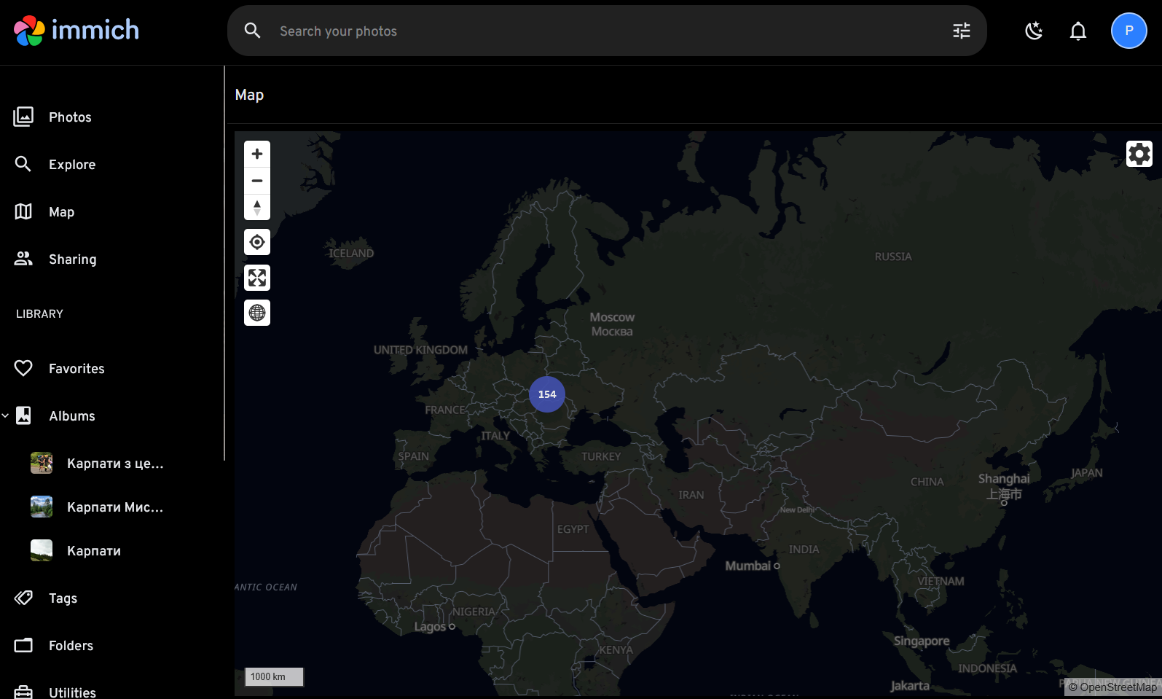Image resolution: width=1162 pixels, height=699 pixels.
Task: Open map settings gear
Action: click(x=1139, y=154)
